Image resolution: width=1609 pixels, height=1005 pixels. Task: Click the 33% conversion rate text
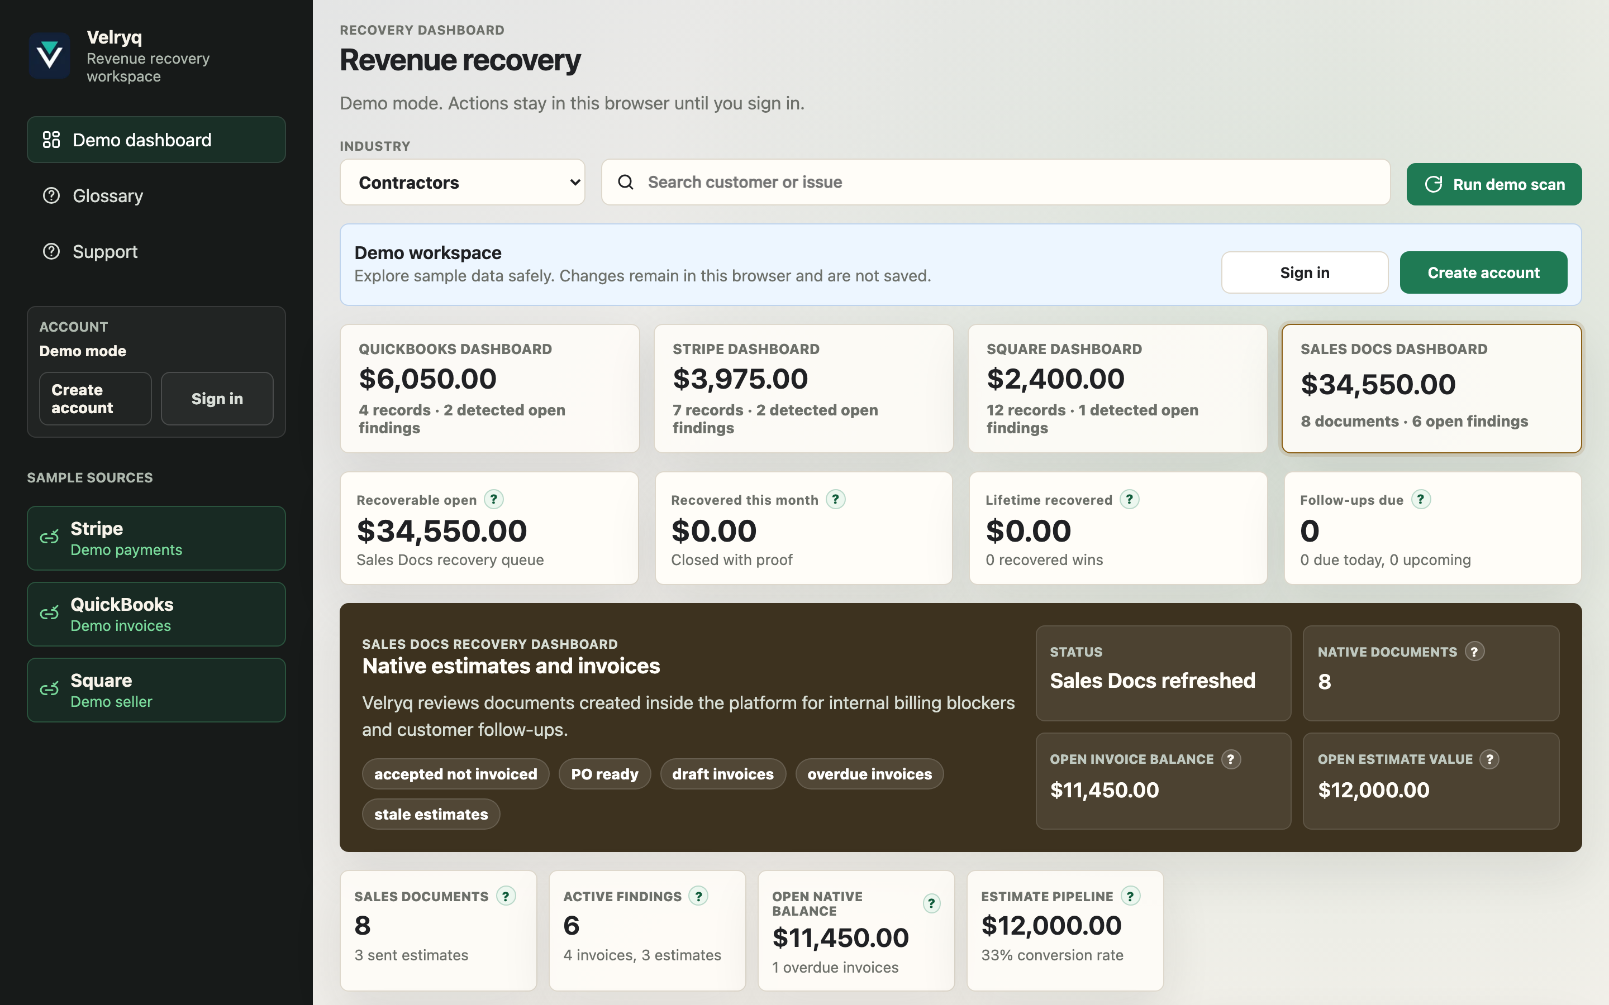[1052, 955]
